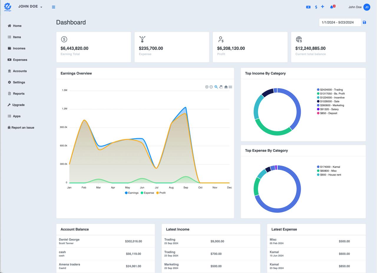
Task: Click the money/expense icon in the top bar
Action: 308,6
